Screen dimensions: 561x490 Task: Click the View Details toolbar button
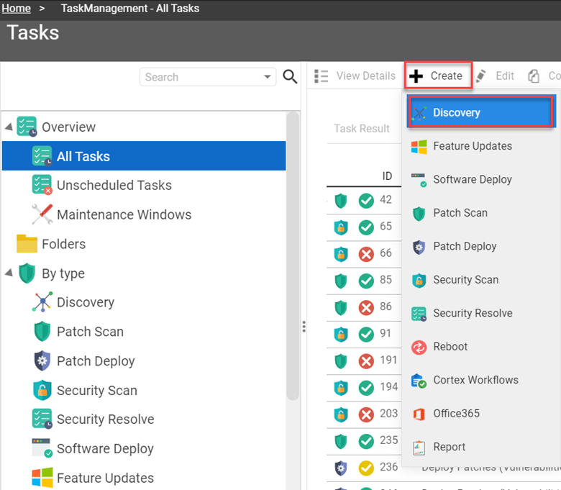click(x=355, y=76)
